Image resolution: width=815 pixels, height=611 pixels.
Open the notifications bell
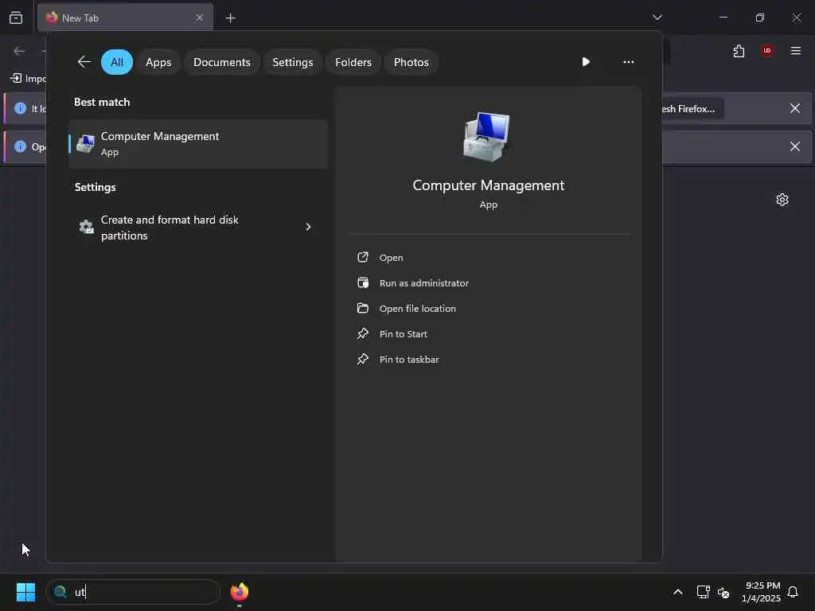pyautogui.click(x=793, y=592)
